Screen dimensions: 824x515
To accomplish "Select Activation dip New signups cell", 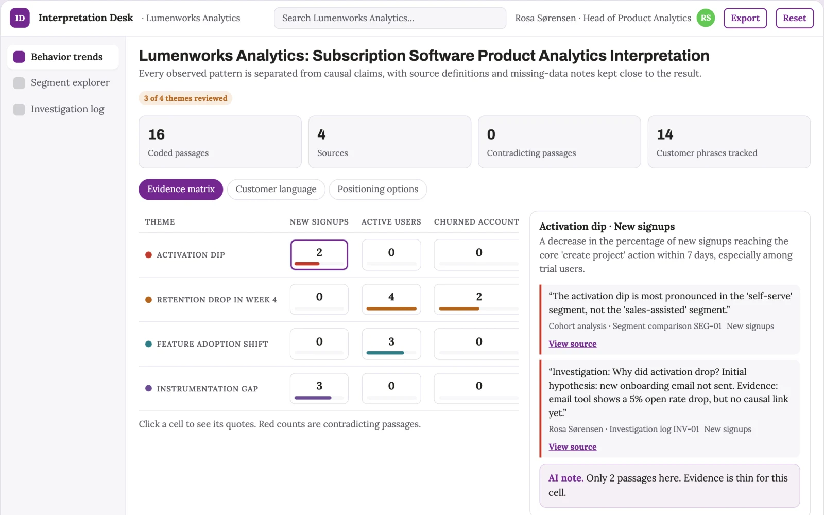I will [319, 255].
